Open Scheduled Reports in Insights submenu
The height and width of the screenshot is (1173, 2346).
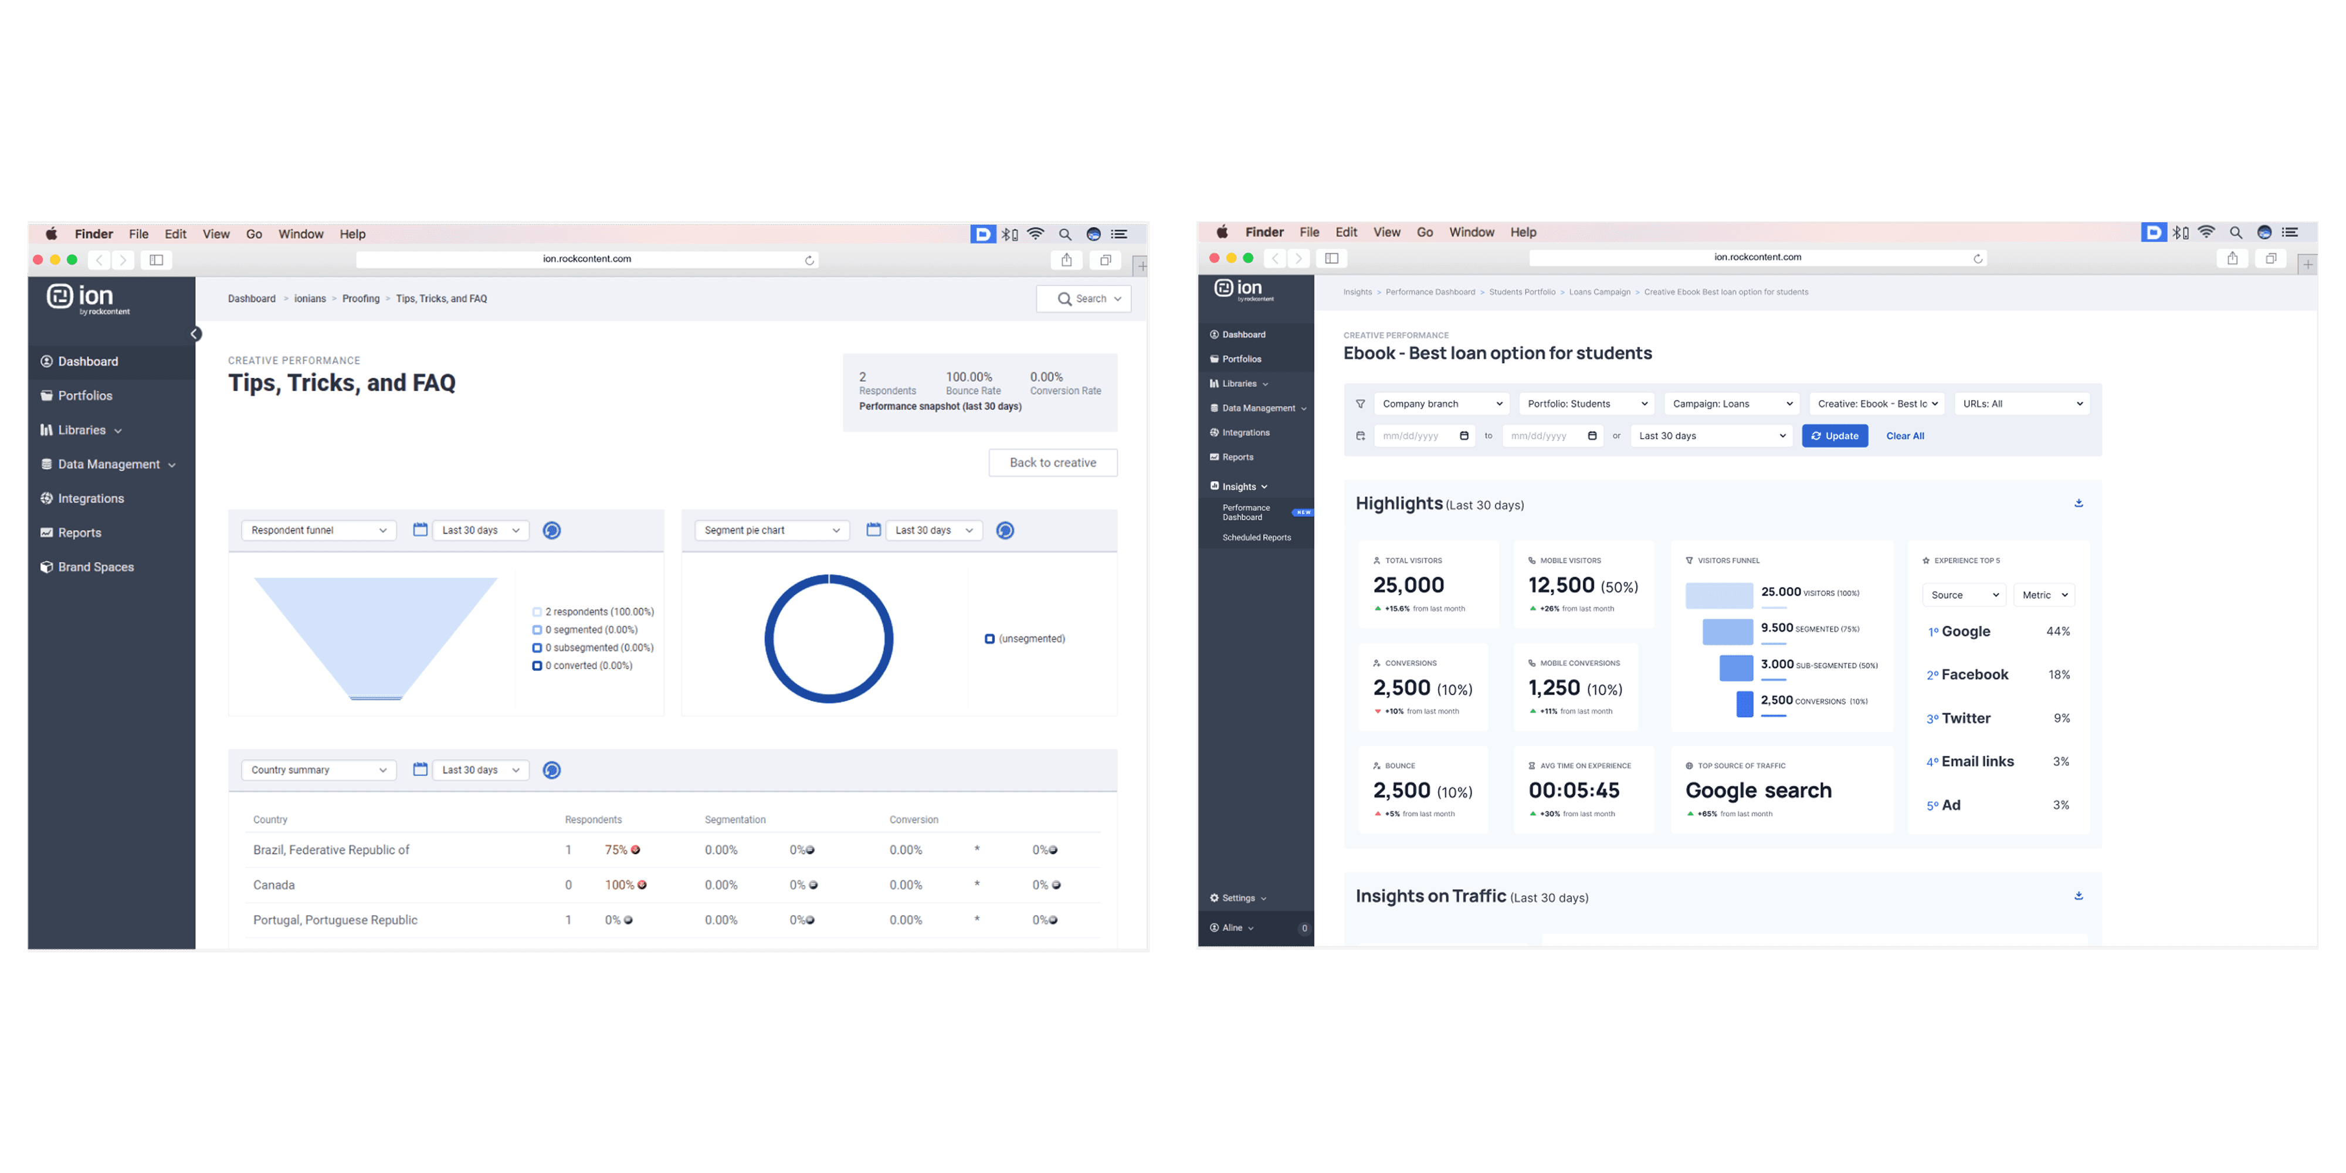(1256, 537)
